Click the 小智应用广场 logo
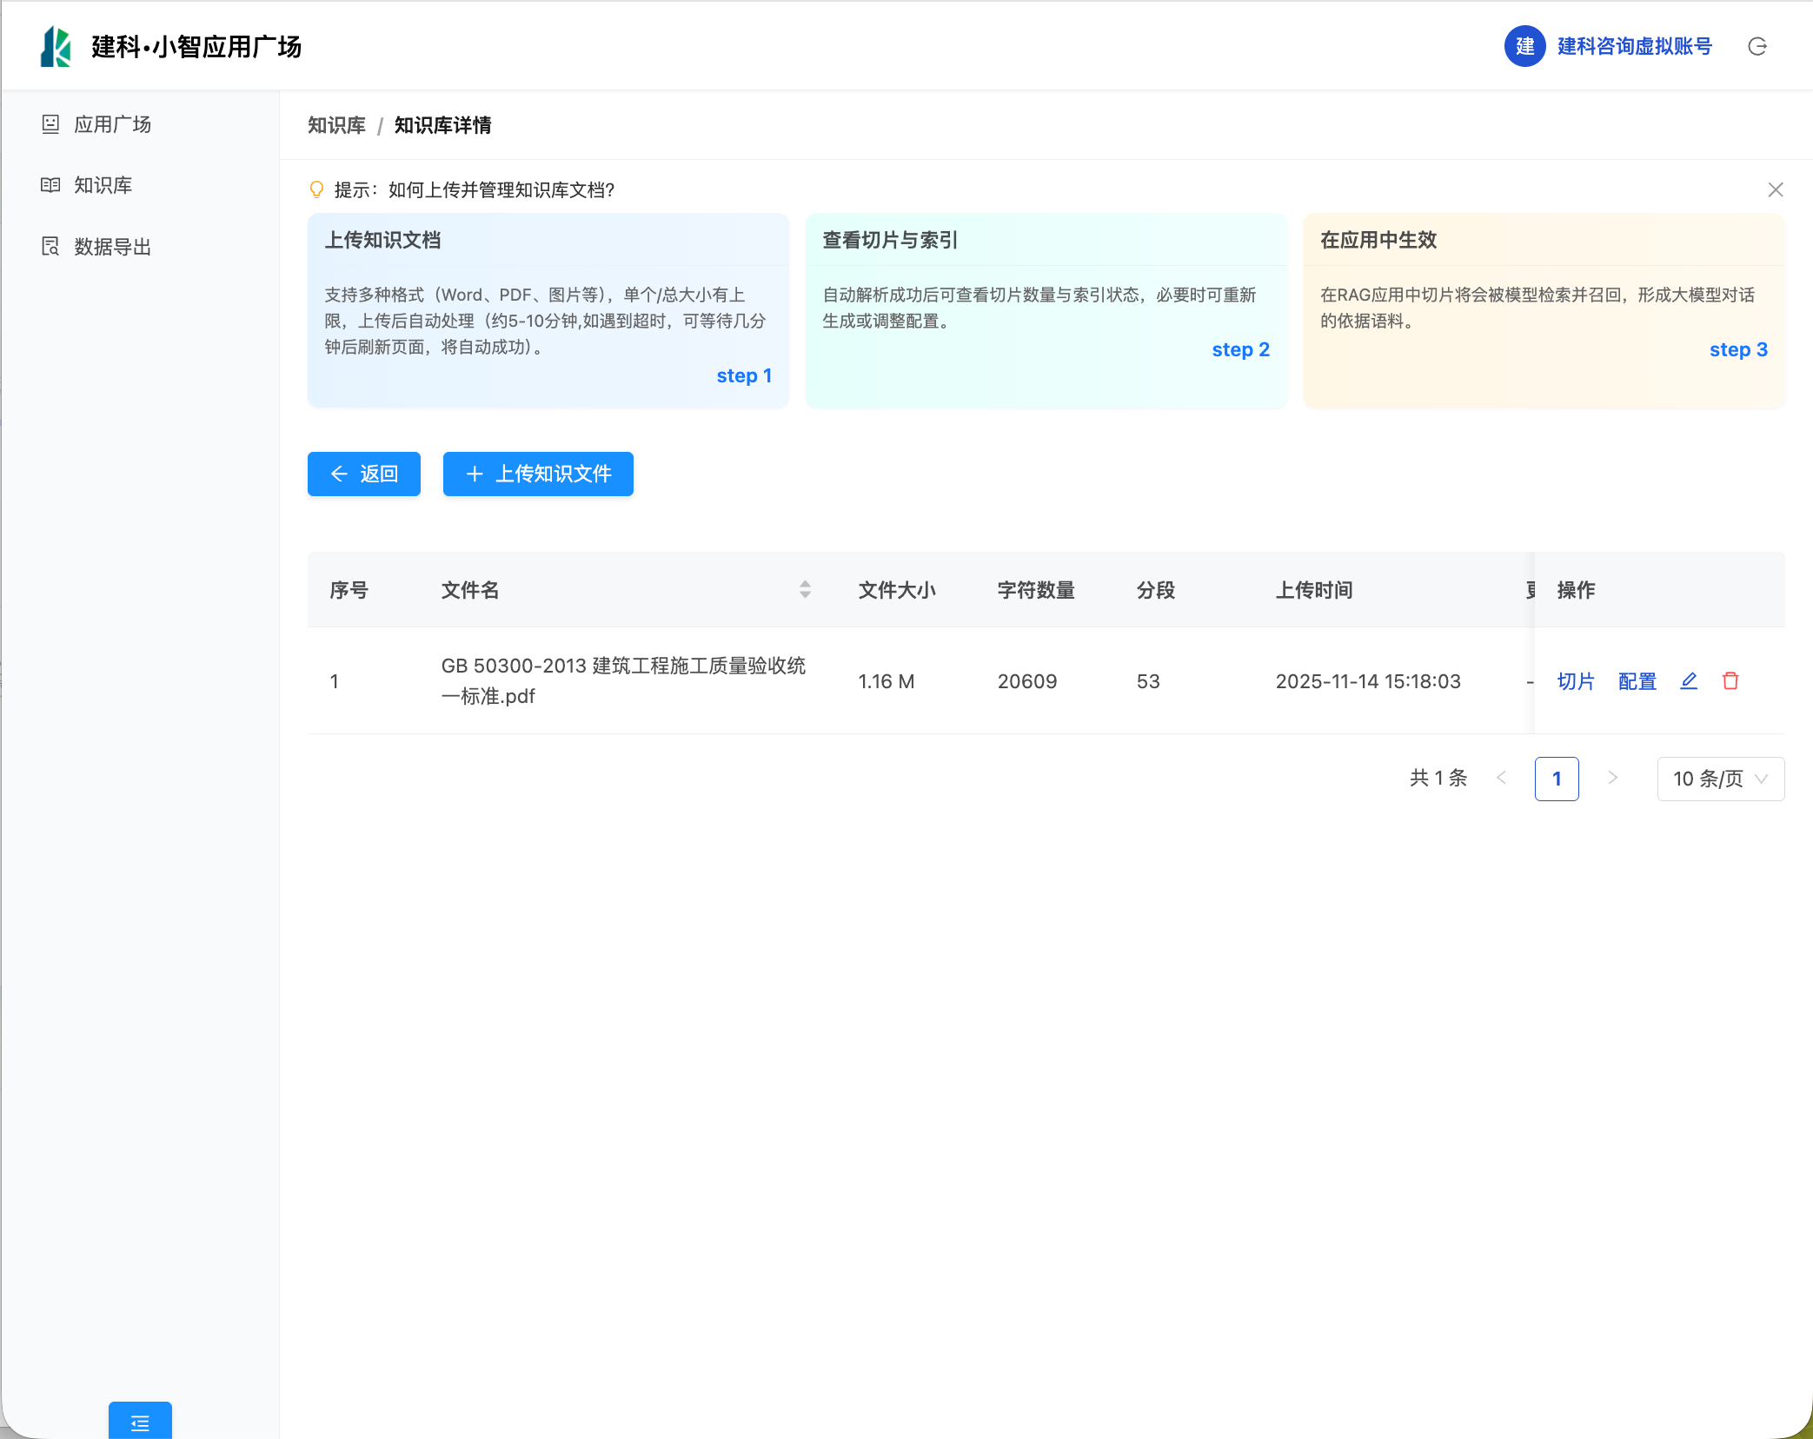The image size is (1813, 1439). (x=56, y=46)
